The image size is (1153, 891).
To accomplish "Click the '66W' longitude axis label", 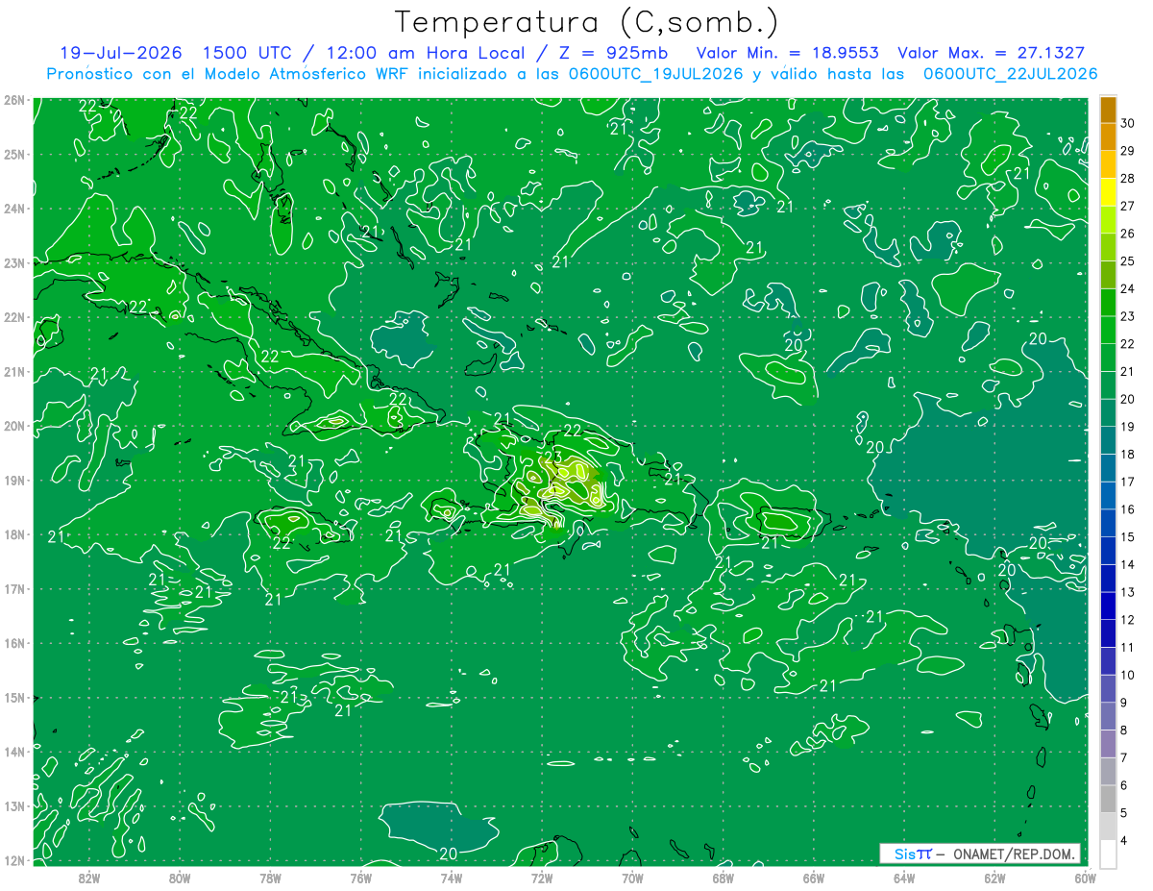I will pyautogui.click(x=814, y=879).
